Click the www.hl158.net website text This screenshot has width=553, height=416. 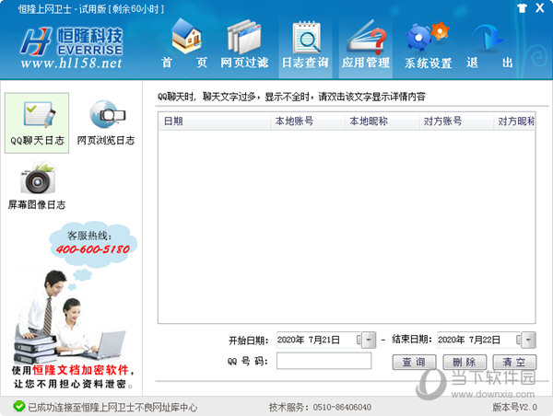[x=71, y=64]
